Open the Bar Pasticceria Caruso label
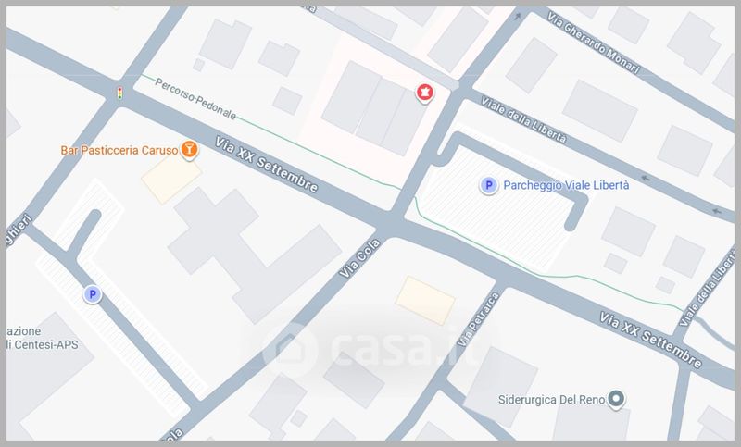 click(119, 150)
